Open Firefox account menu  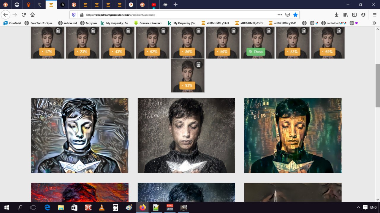tap(363, 15)
